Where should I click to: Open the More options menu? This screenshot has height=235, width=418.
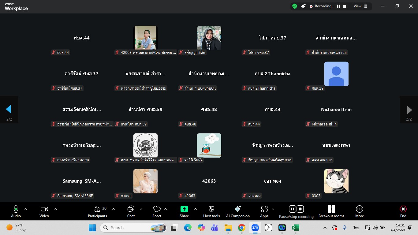coord(360,212)
